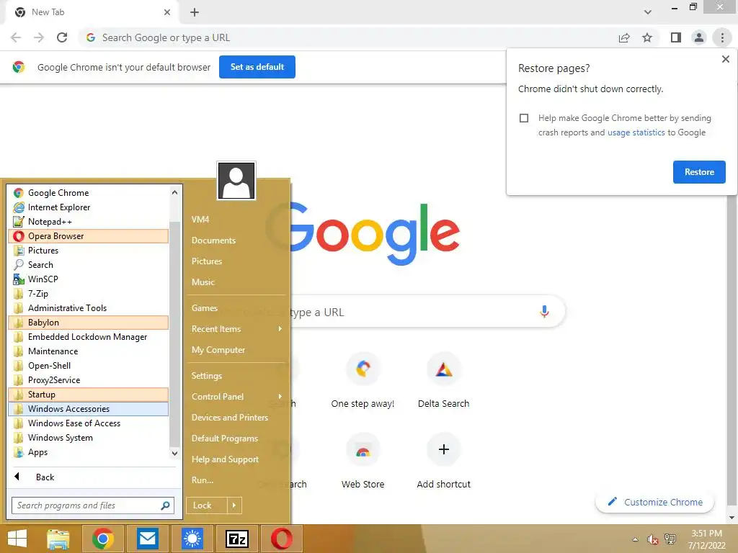Click the Opera icon on the taskbar

(x=282, y=539)
